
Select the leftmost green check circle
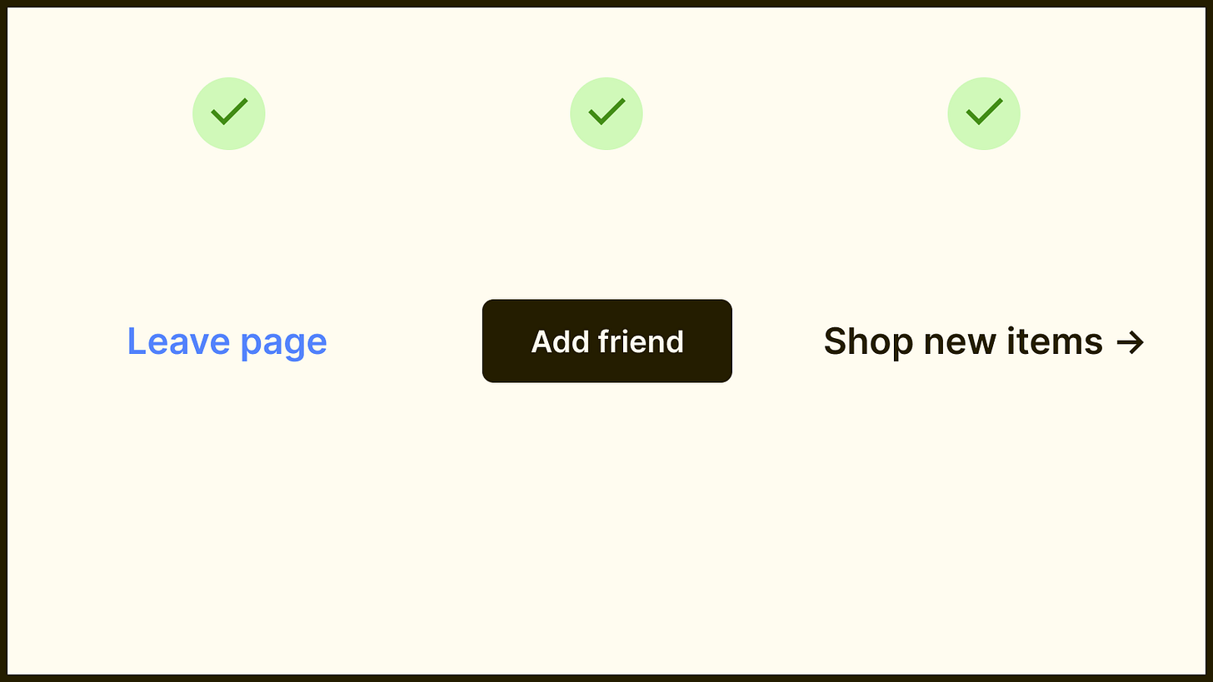[x=229, y=113]
